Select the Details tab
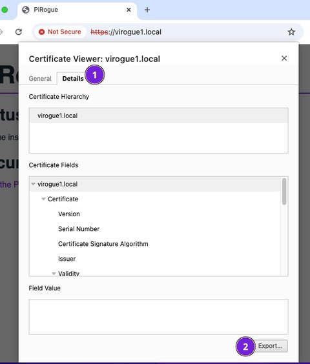This screenshot has height=364, width=310. coord(73,79)
